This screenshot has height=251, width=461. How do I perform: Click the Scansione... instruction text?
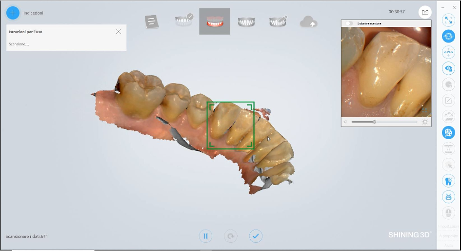pyautogui.click(x=19, y=44)
